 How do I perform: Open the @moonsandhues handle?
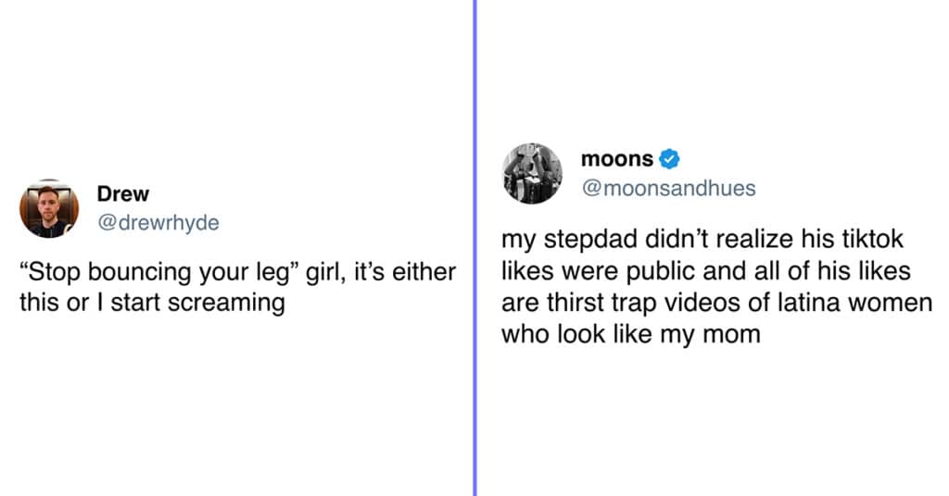[669, 189]
